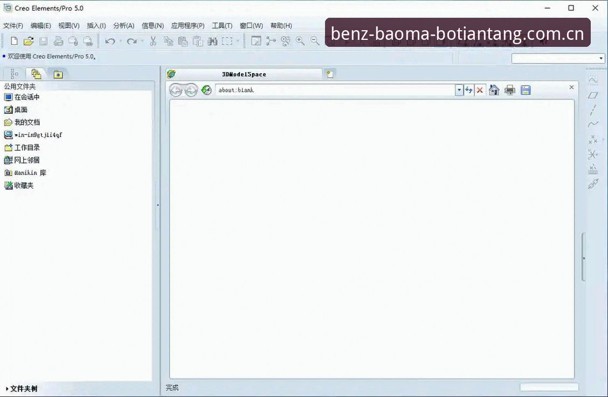Click the about:blank address field

pos(335,90)
